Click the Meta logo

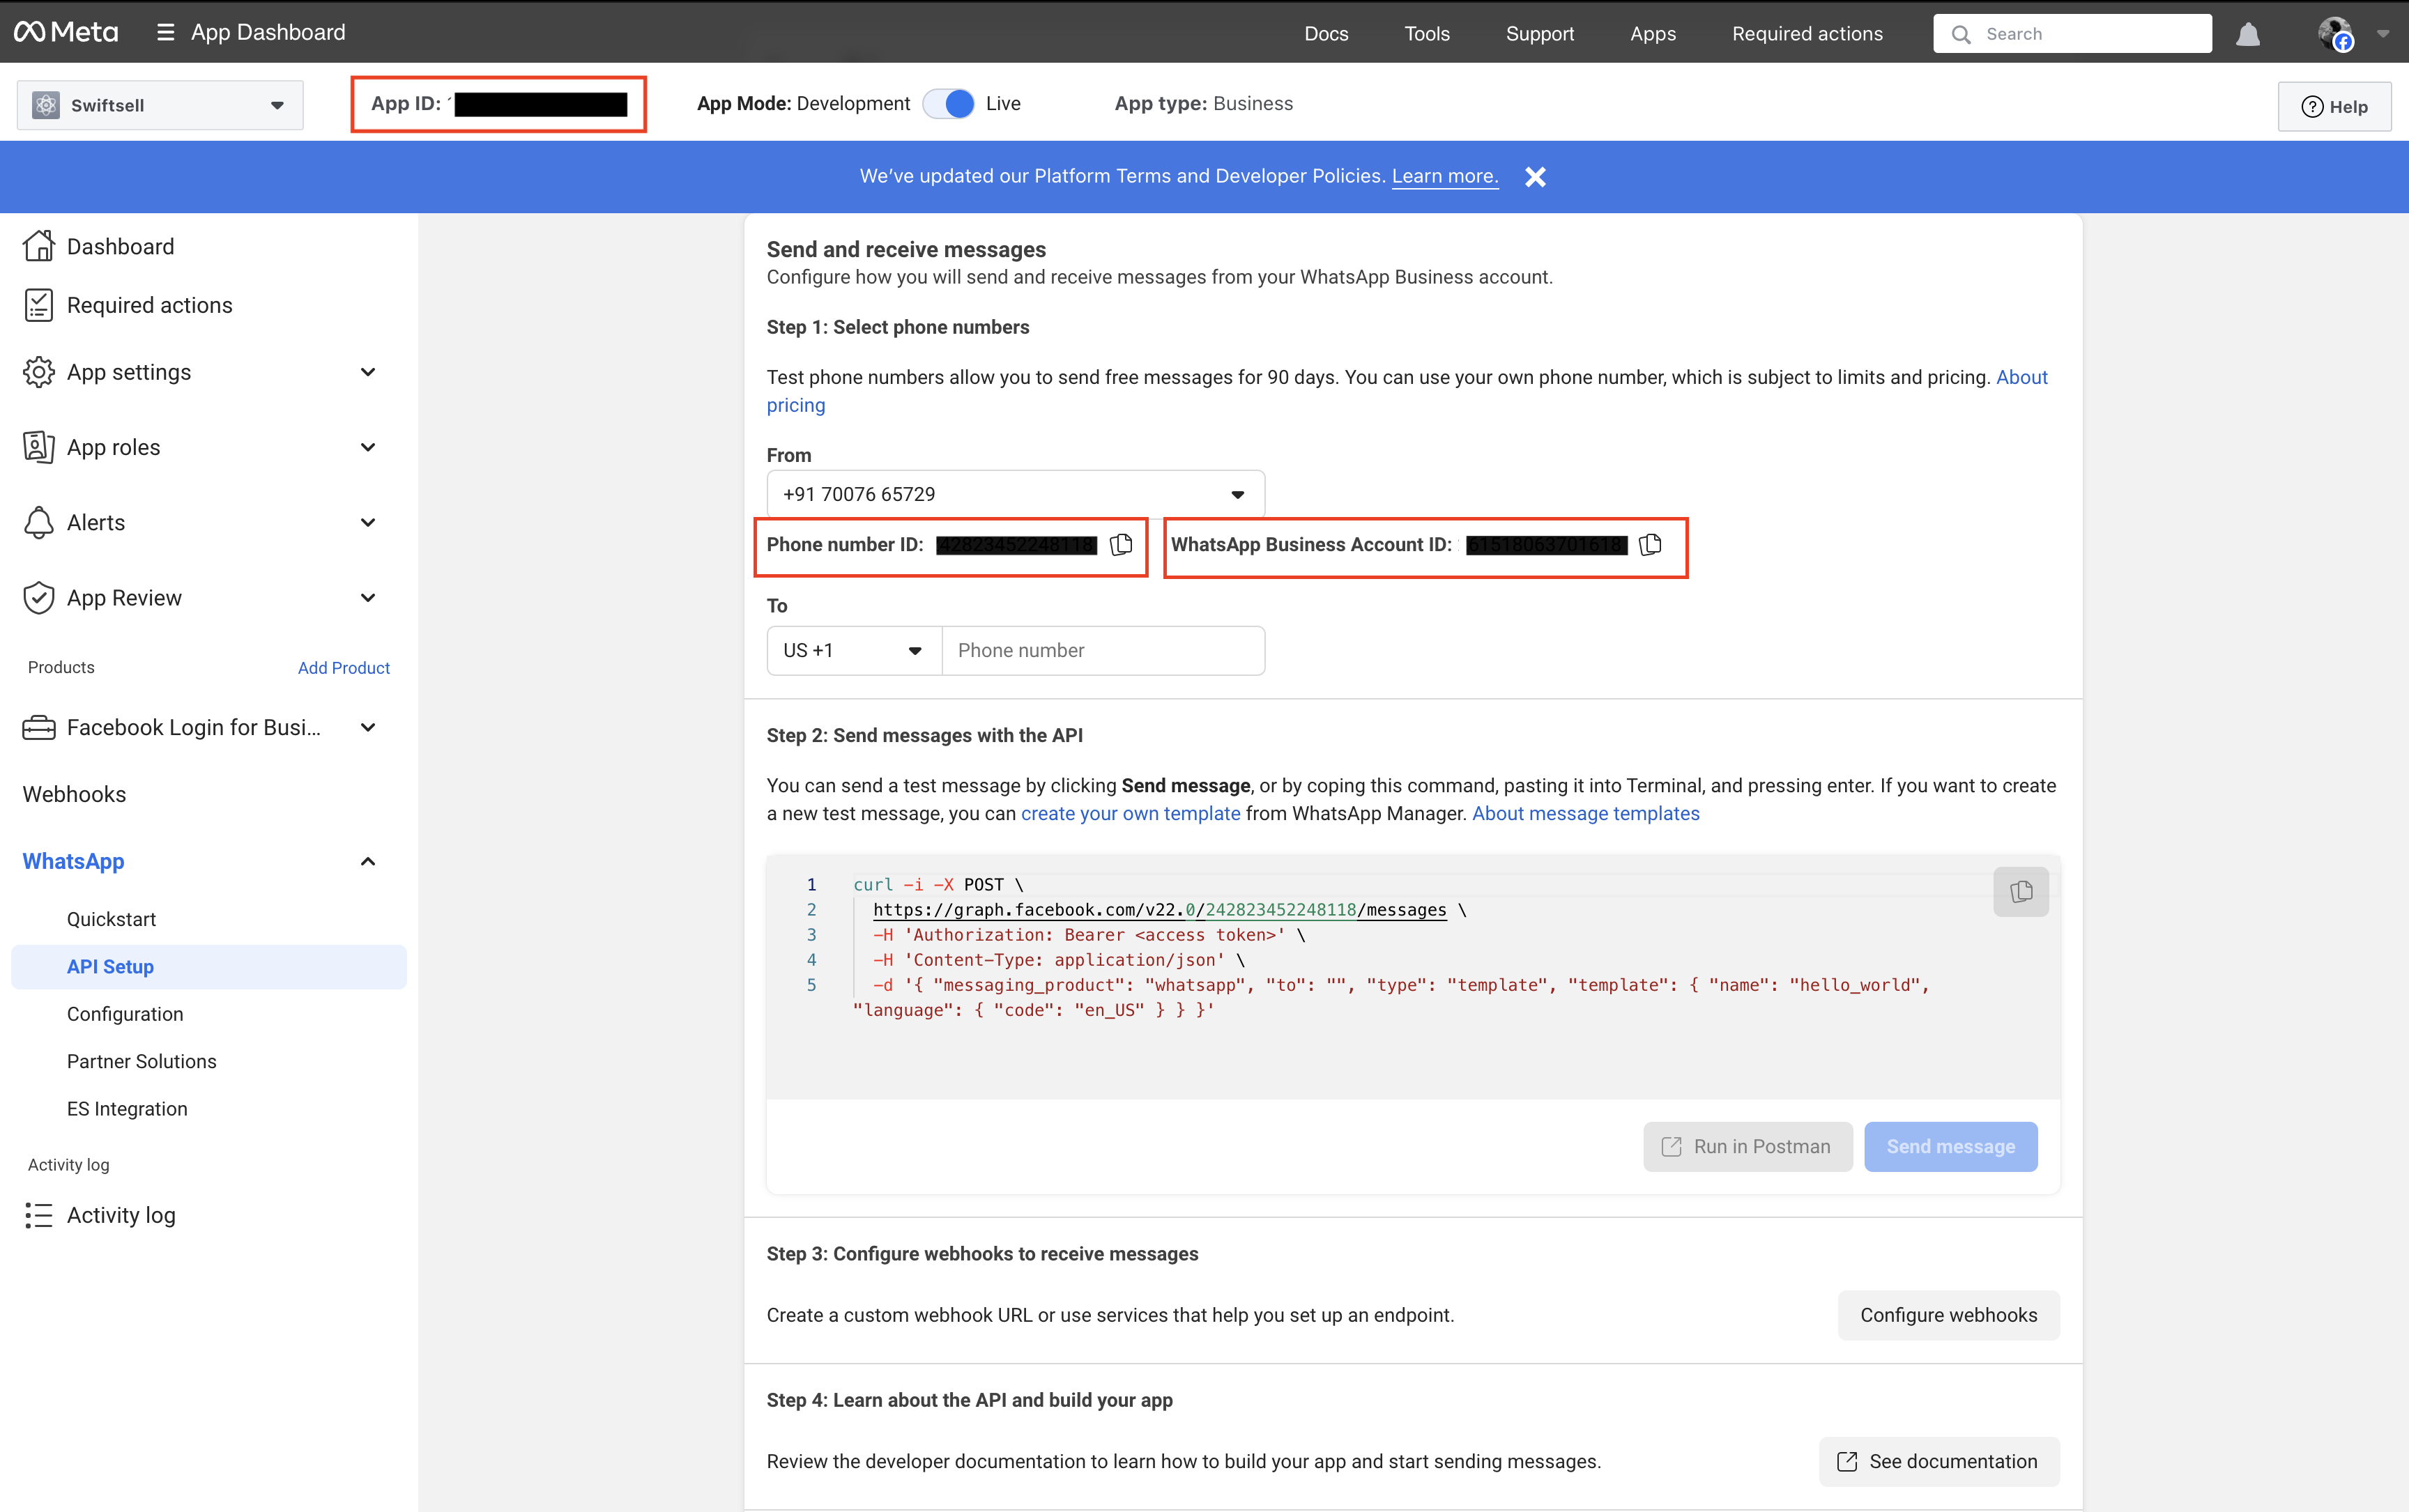[x=66, y=31]
